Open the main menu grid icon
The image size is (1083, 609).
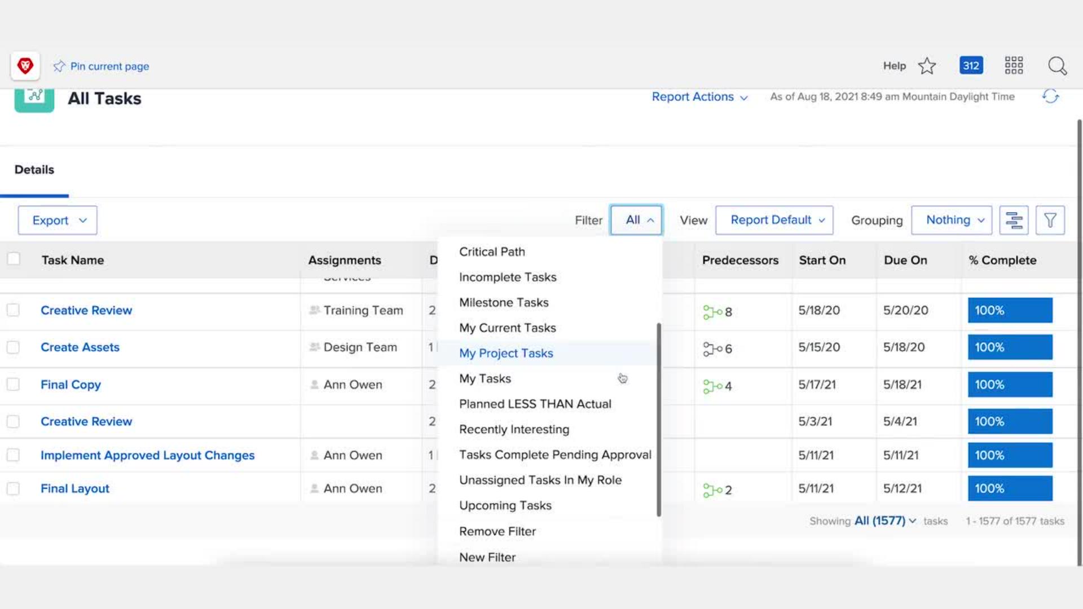pos(1014,65)
